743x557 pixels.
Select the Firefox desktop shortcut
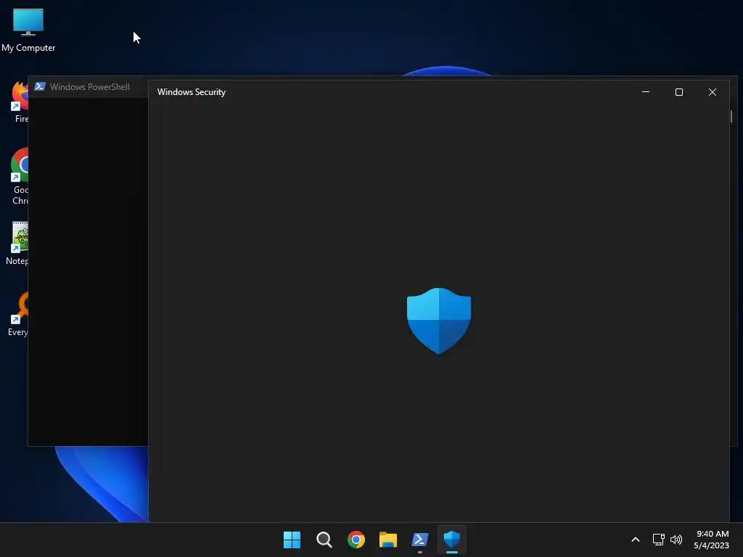click(20, 102)
